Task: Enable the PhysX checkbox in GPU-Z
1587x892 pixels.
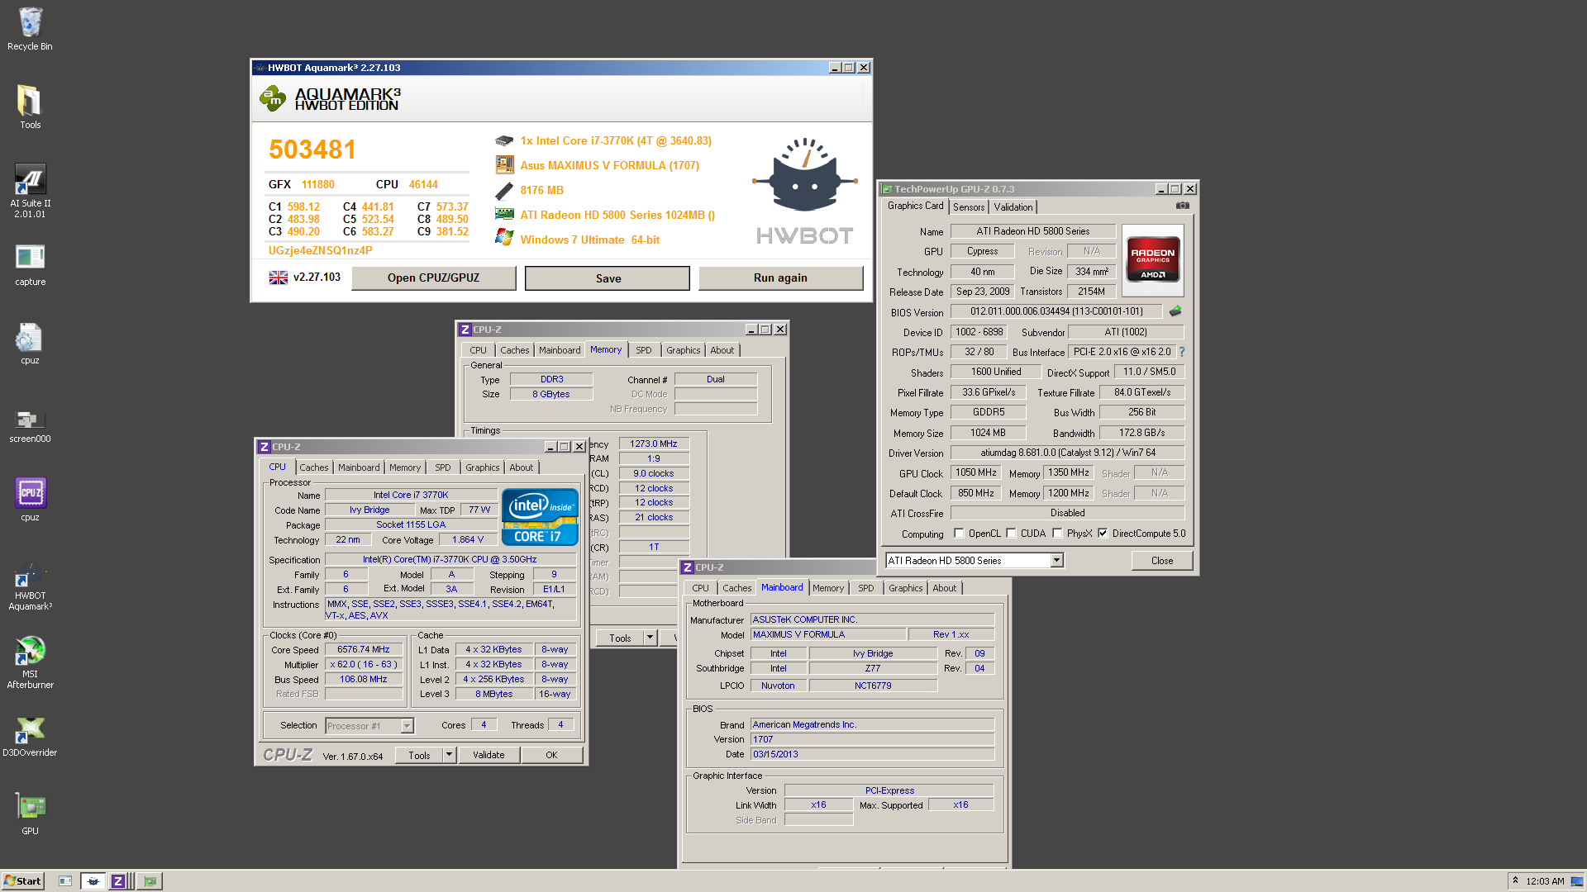Action: 1057,534
